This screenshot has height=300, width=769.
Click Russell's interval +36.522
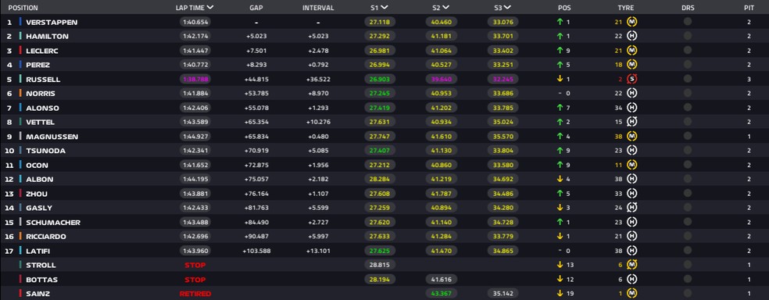318,80
